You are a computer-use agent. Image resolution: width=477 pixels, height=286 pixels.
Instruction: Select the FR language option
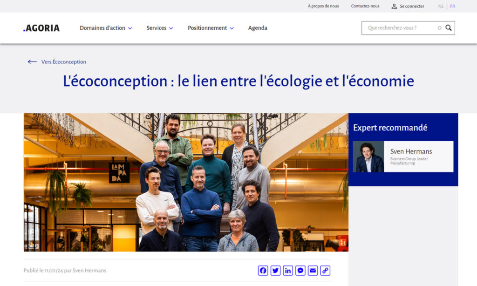pyautogui.click(x=452, y=6)
